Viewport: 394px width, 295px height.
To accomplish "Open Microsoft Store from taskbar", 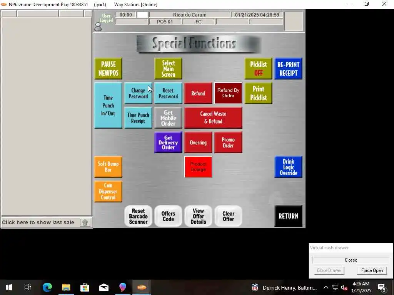I will click(85, 287).
